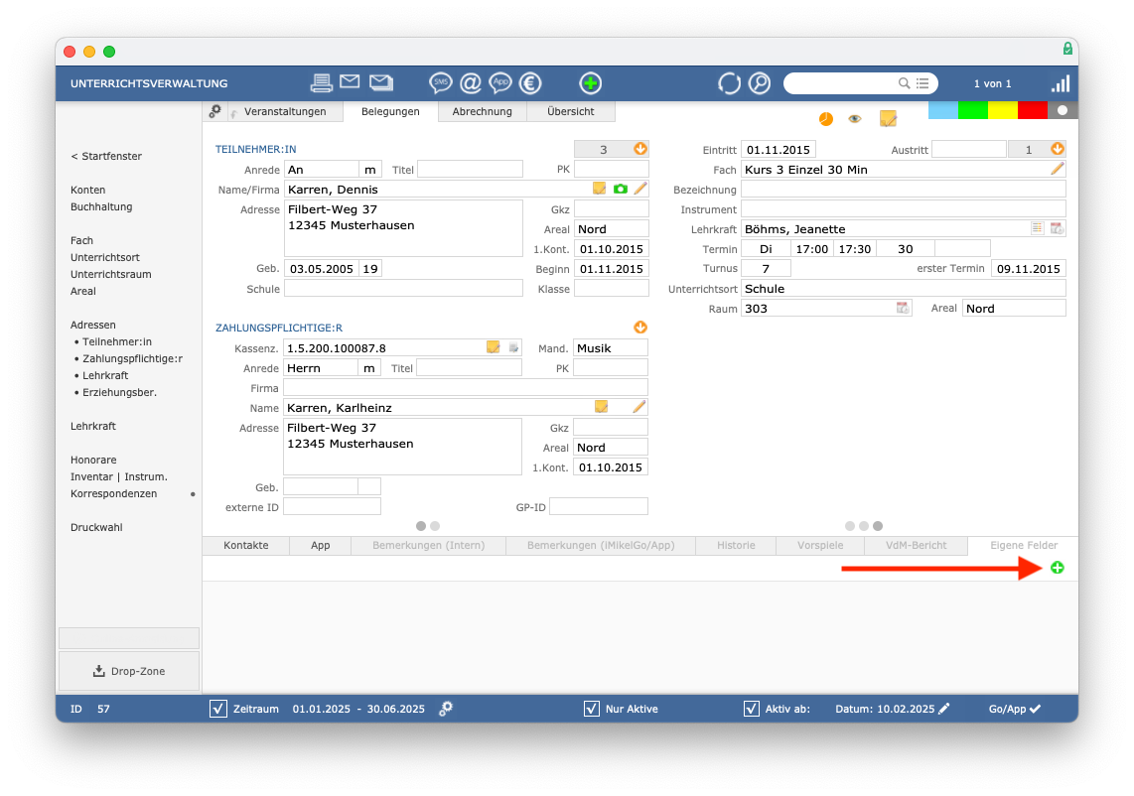The image size is (1134, 796).
Task: Click the printer icon in toolbar
Action: [321, 83]
